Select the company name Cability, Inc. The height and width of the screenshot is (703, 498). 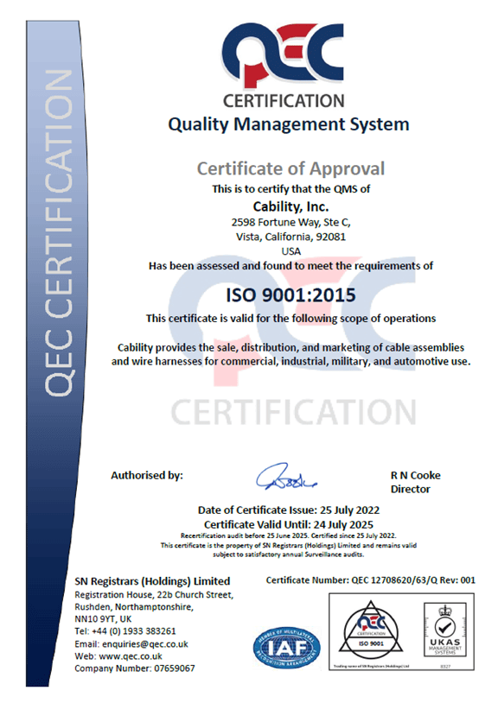click(x=290, y=206)
